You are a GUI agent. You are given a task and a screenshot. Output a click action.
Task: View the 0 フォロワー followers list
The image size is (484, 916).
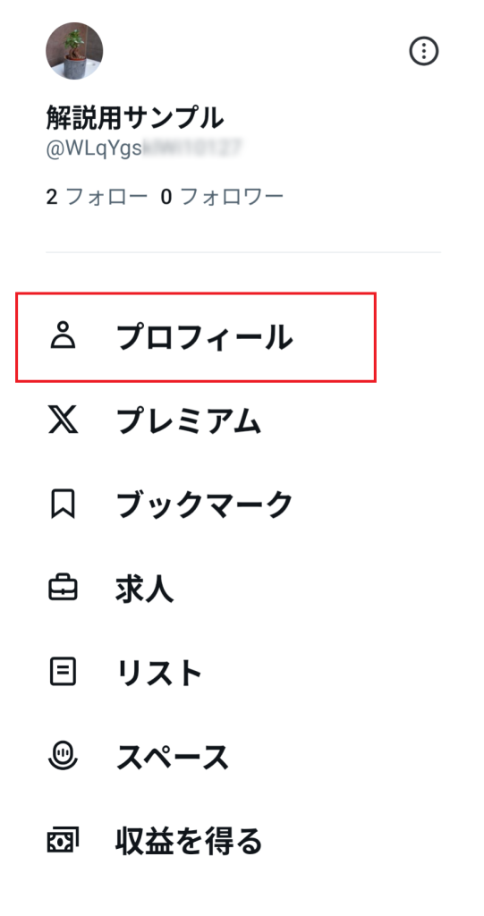[x=222, y=197]
